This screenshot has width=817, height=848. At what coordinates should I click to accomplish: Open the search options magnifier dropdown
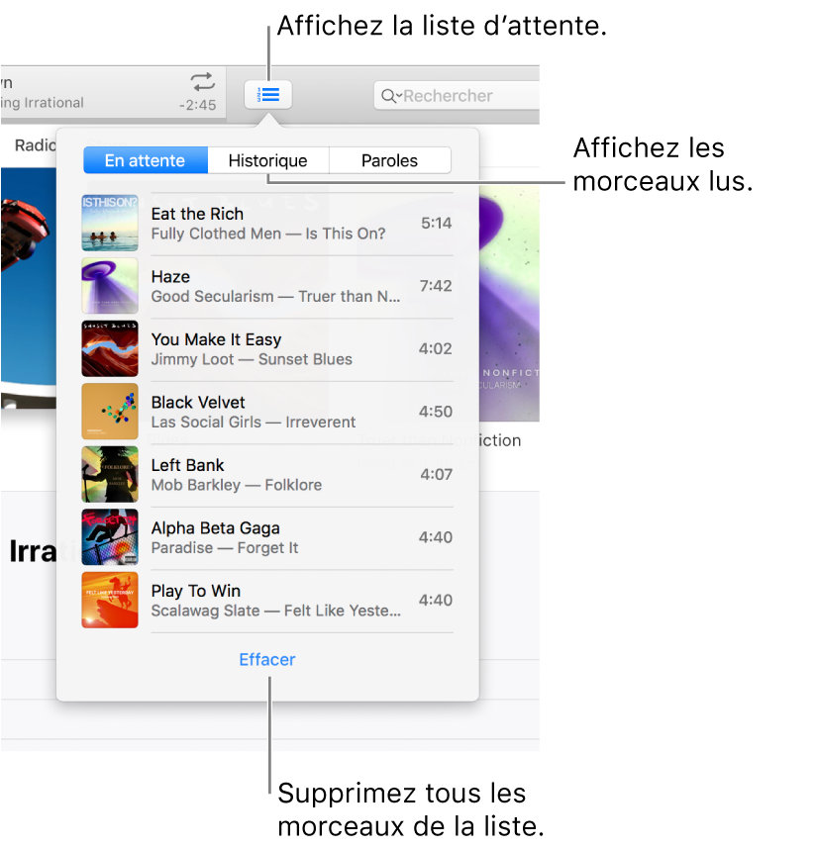(x=391, y=96)
